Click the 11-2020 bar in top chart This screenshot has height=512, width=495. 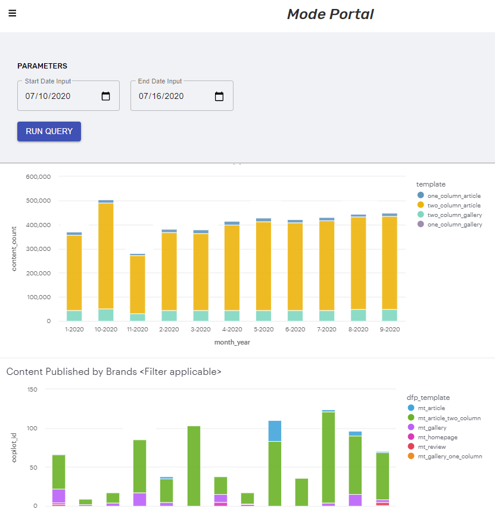138,284
